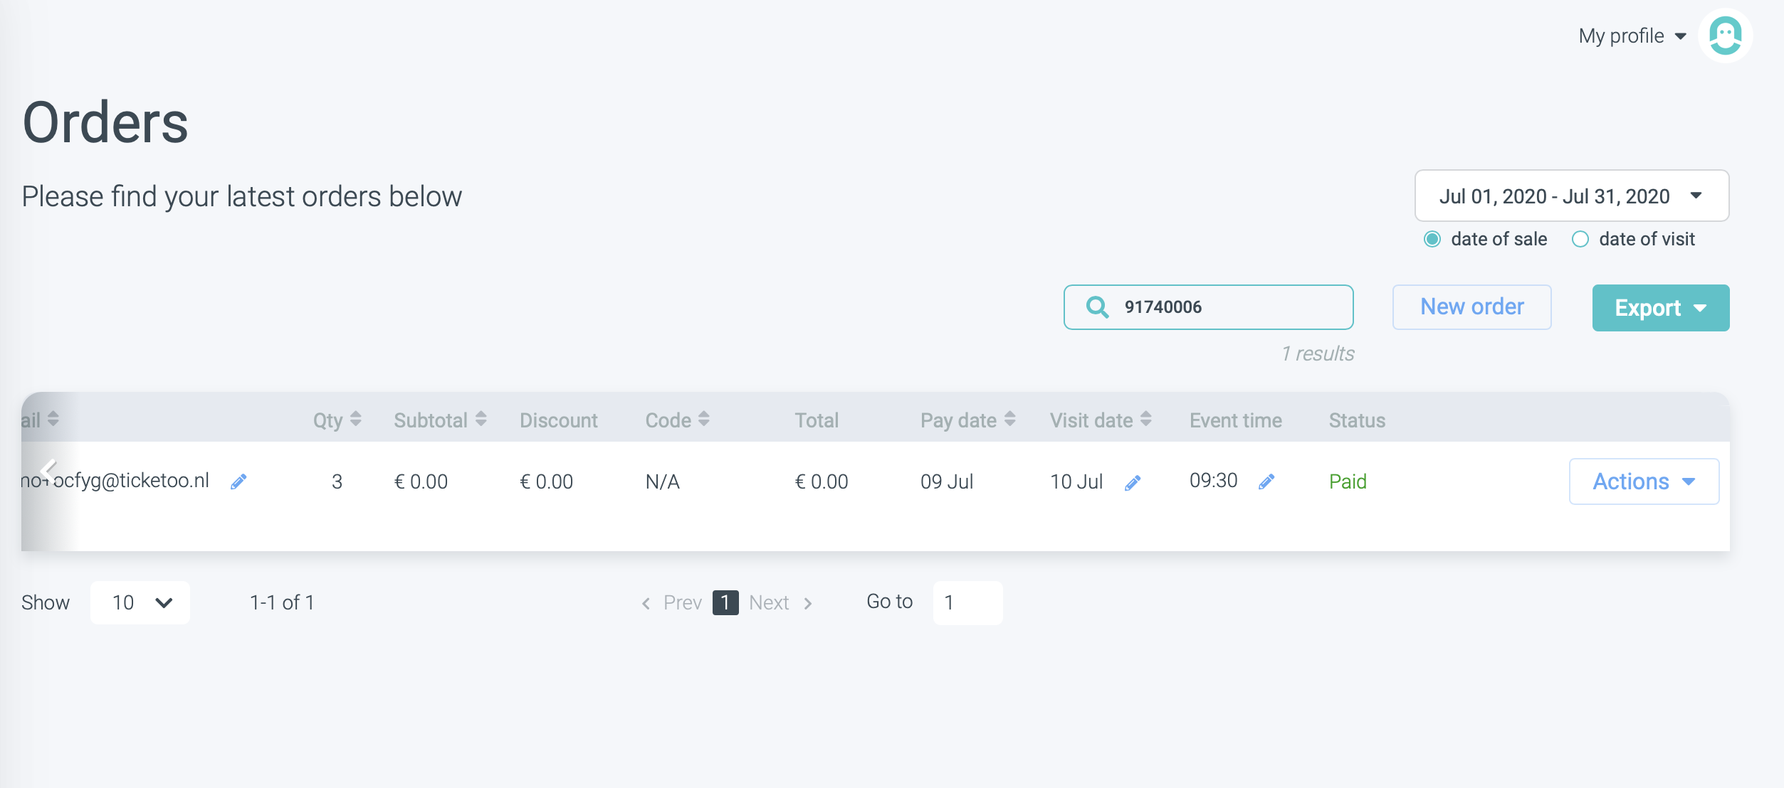1784x788 pixels.
Task: Sort by Qty column arrows
Action: tap(356, 420)
